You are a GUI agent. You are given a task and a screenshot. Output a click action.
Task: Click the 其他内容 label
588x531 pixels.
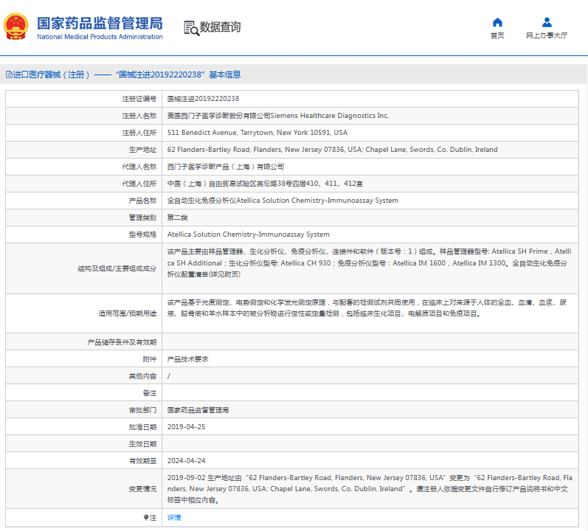(x=142, y=376)
